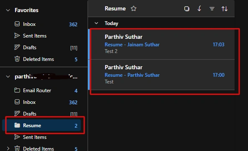Viewport: 248px width, 151px height.
Task: Click the 2 unread count on Resume folder
Action: point(76,126)
